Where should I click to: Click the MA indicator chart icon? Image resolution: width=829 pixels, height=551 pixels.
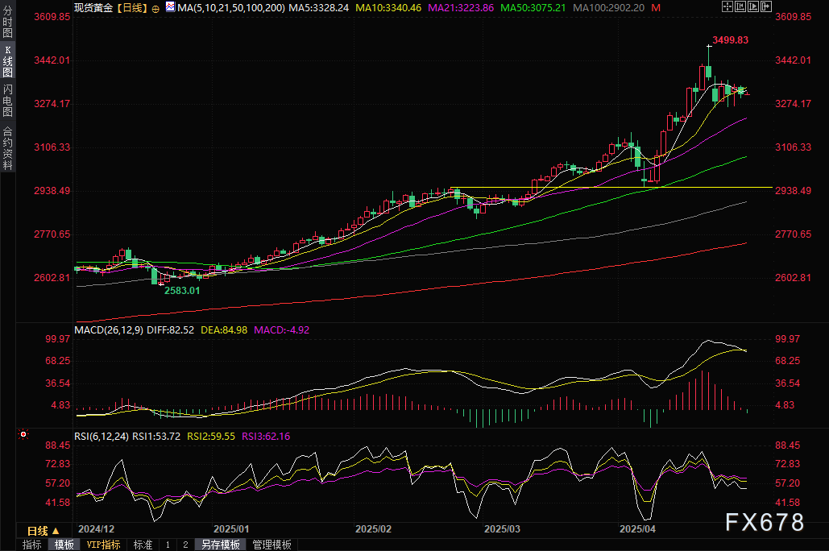[x=169, y=7]
